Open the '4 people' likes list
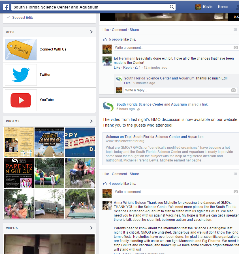This screenshot has height=254, width=239. [116, 184]
